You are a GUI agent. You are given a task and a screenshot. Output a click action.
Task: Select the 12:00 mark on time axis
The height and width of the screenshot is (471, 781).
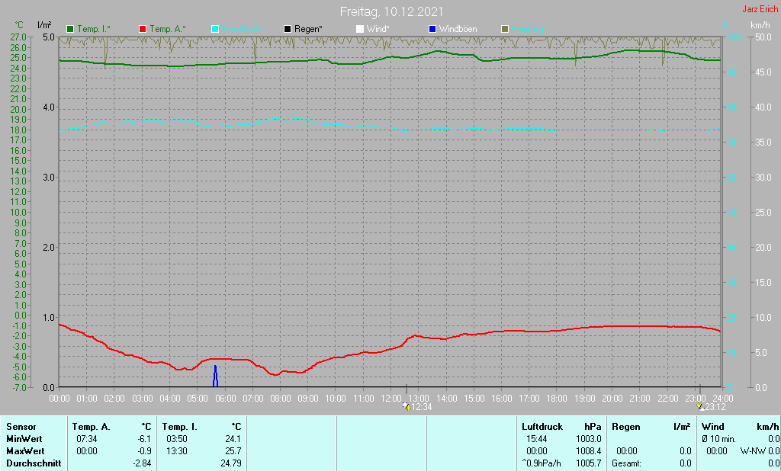pyautogui.click(x=390, y=397)
